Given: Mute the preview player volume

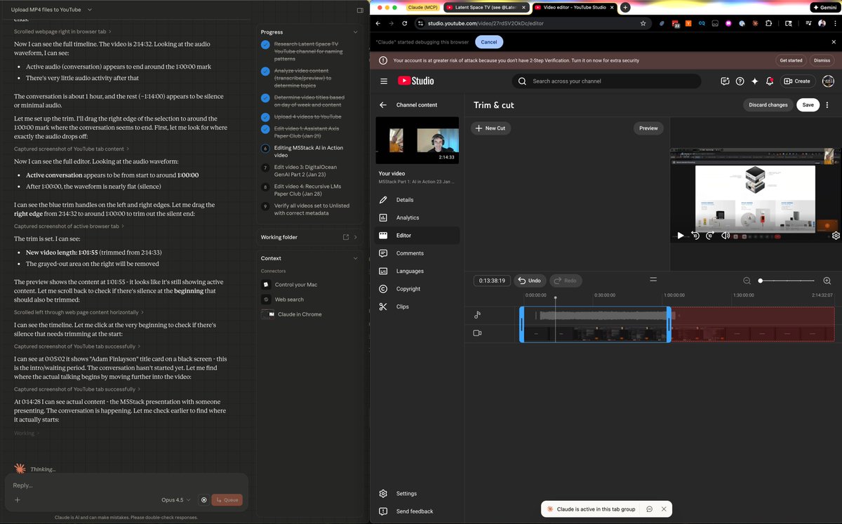Looking at the screenshot, I should tap(726, 236).
